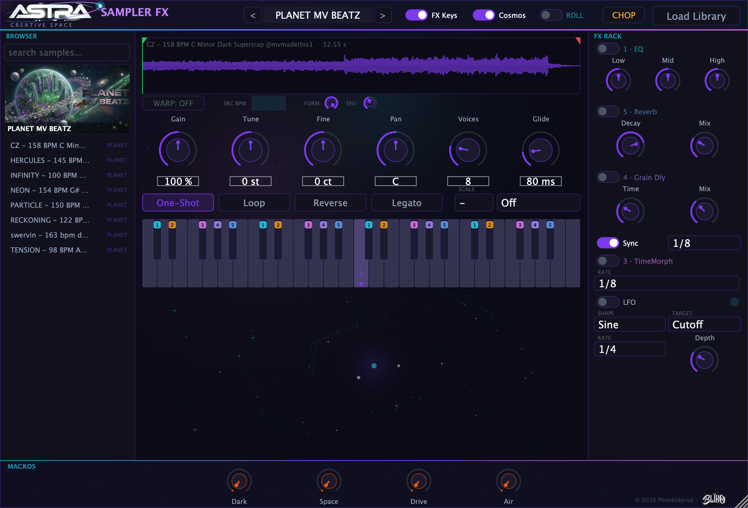Click the Reverb Decay knob
The height and width of the screenshot is (508, 748).
click(631, 145)
